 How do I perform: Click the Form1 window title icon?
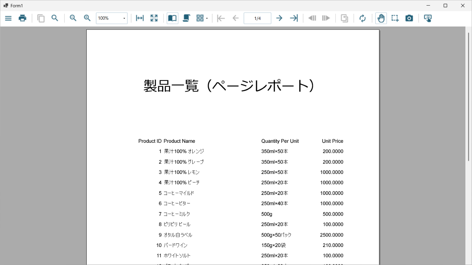click(6, 6)
